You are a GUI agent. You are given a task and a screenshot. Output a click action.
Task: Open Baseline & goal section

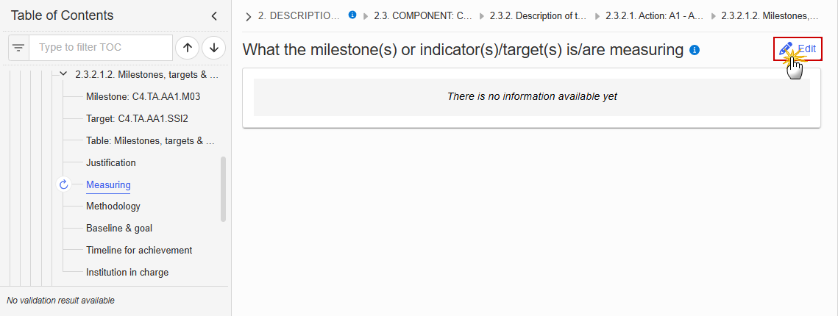point(119,228)
